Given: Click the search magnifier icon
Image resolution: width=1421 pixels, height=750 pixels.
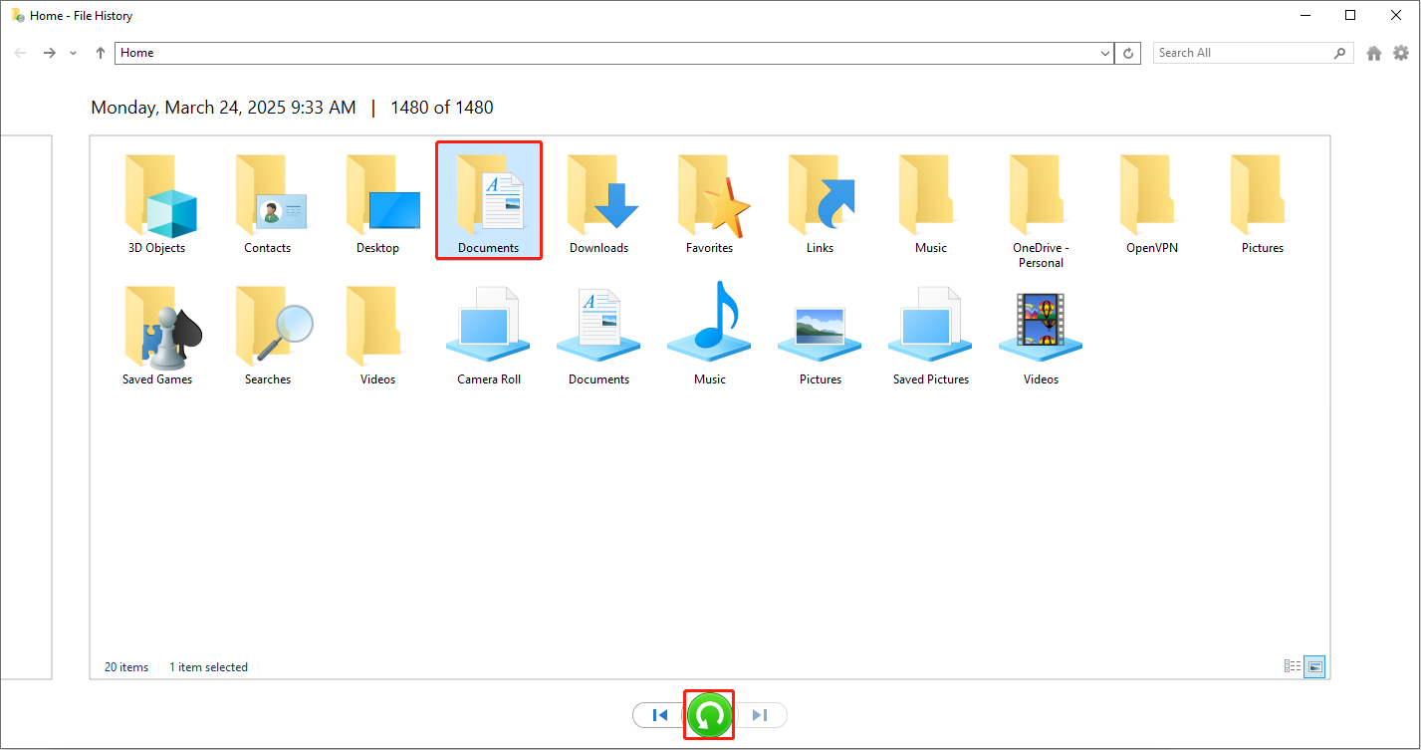Looking at the screenshot, I should (1338, 52).
